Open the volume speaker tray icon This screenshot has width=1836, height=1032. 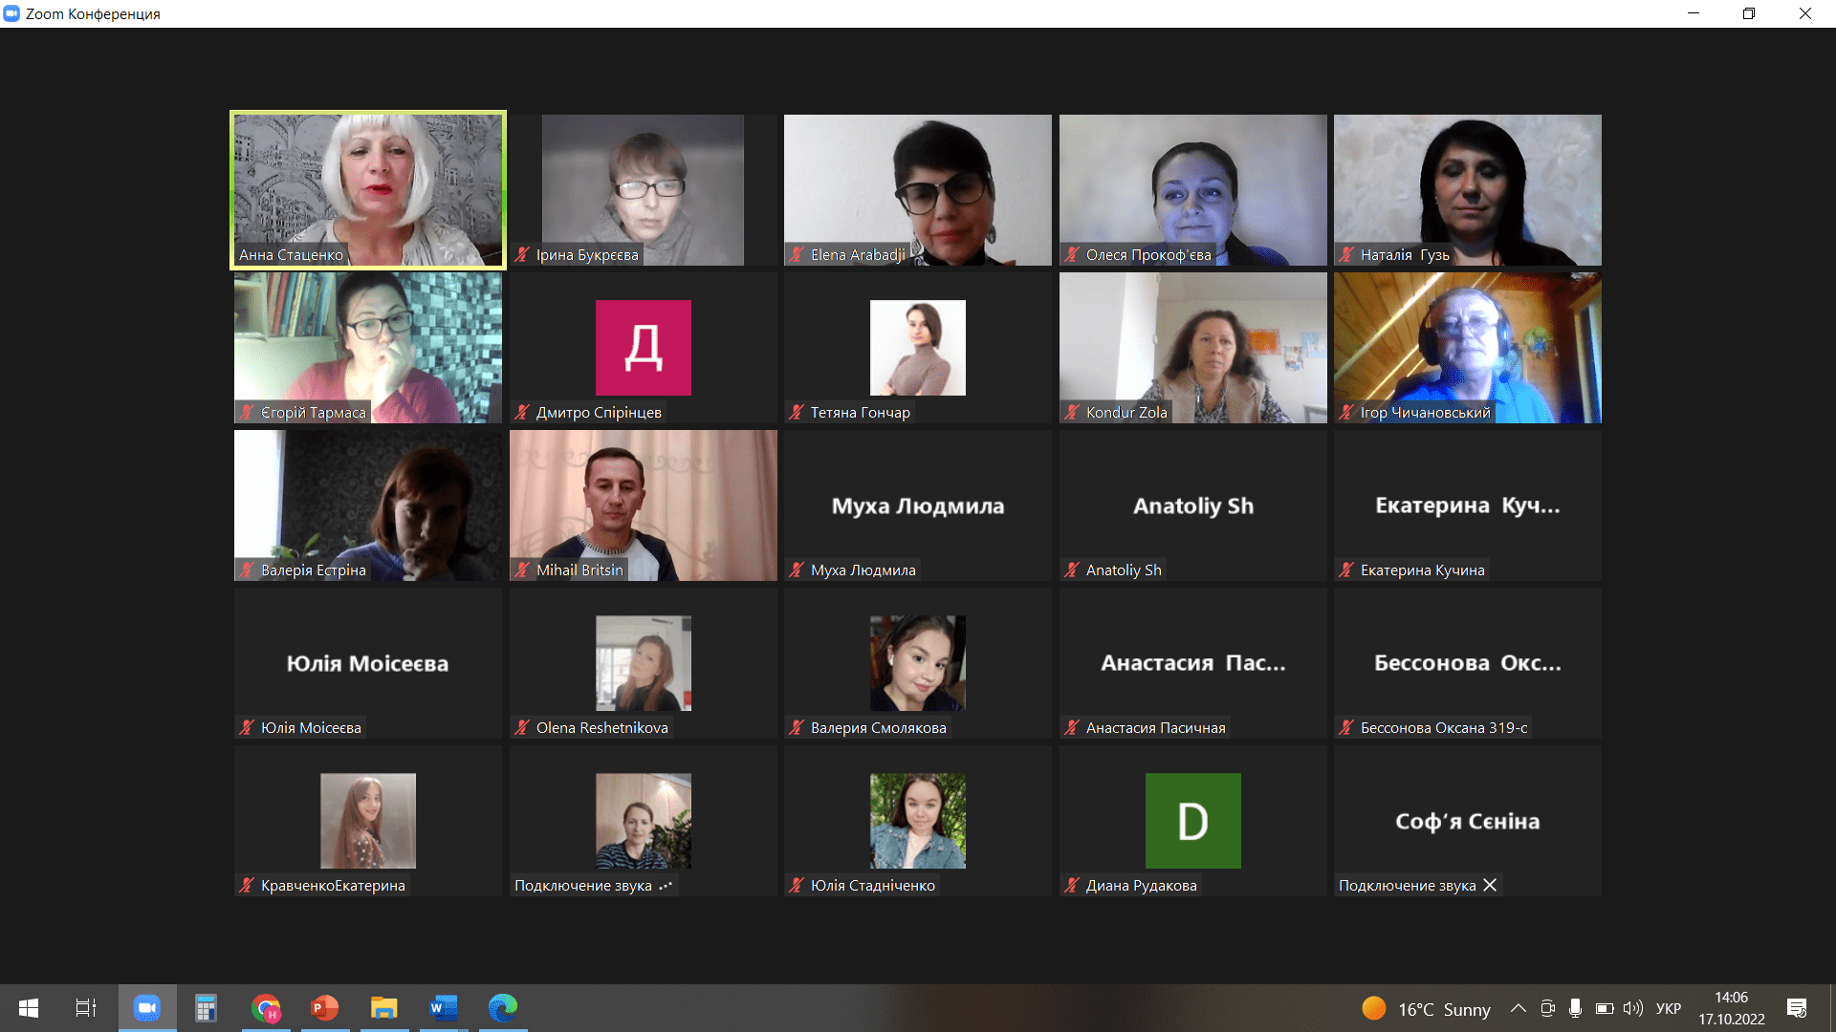click(1632, 1009)
